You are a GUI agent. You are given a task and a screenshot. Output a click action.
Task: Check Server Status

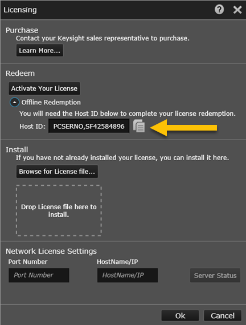click(215, 275)
